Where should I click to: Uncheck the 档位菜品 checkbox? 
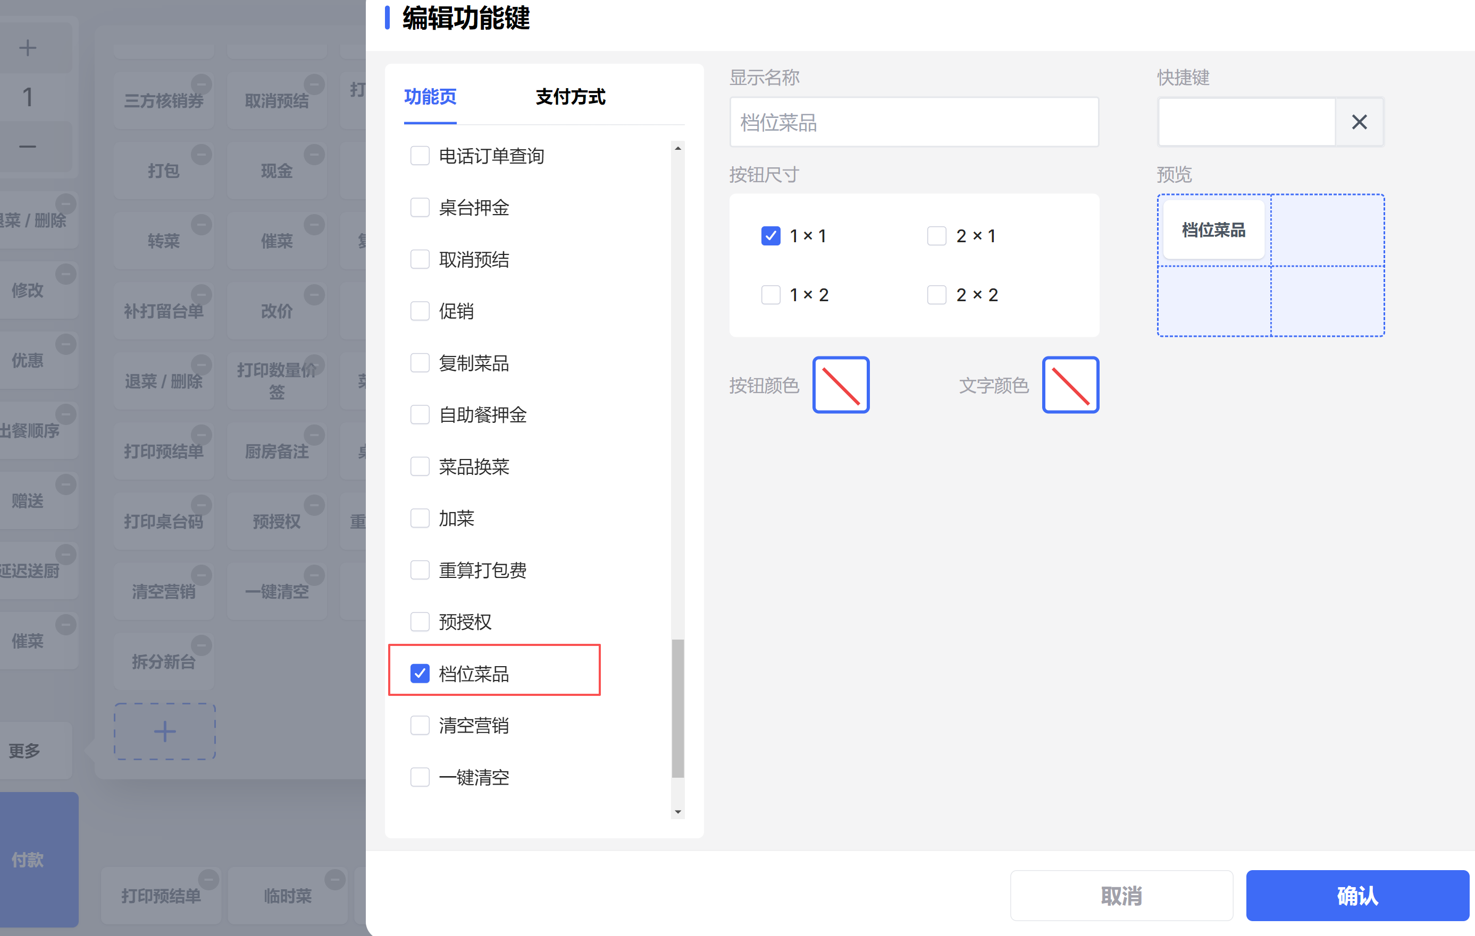coord(420,674)
